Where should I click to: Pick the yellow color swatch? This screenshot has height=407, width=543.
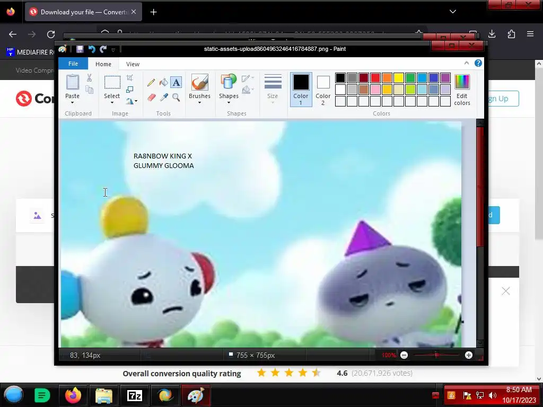point(399,78)
